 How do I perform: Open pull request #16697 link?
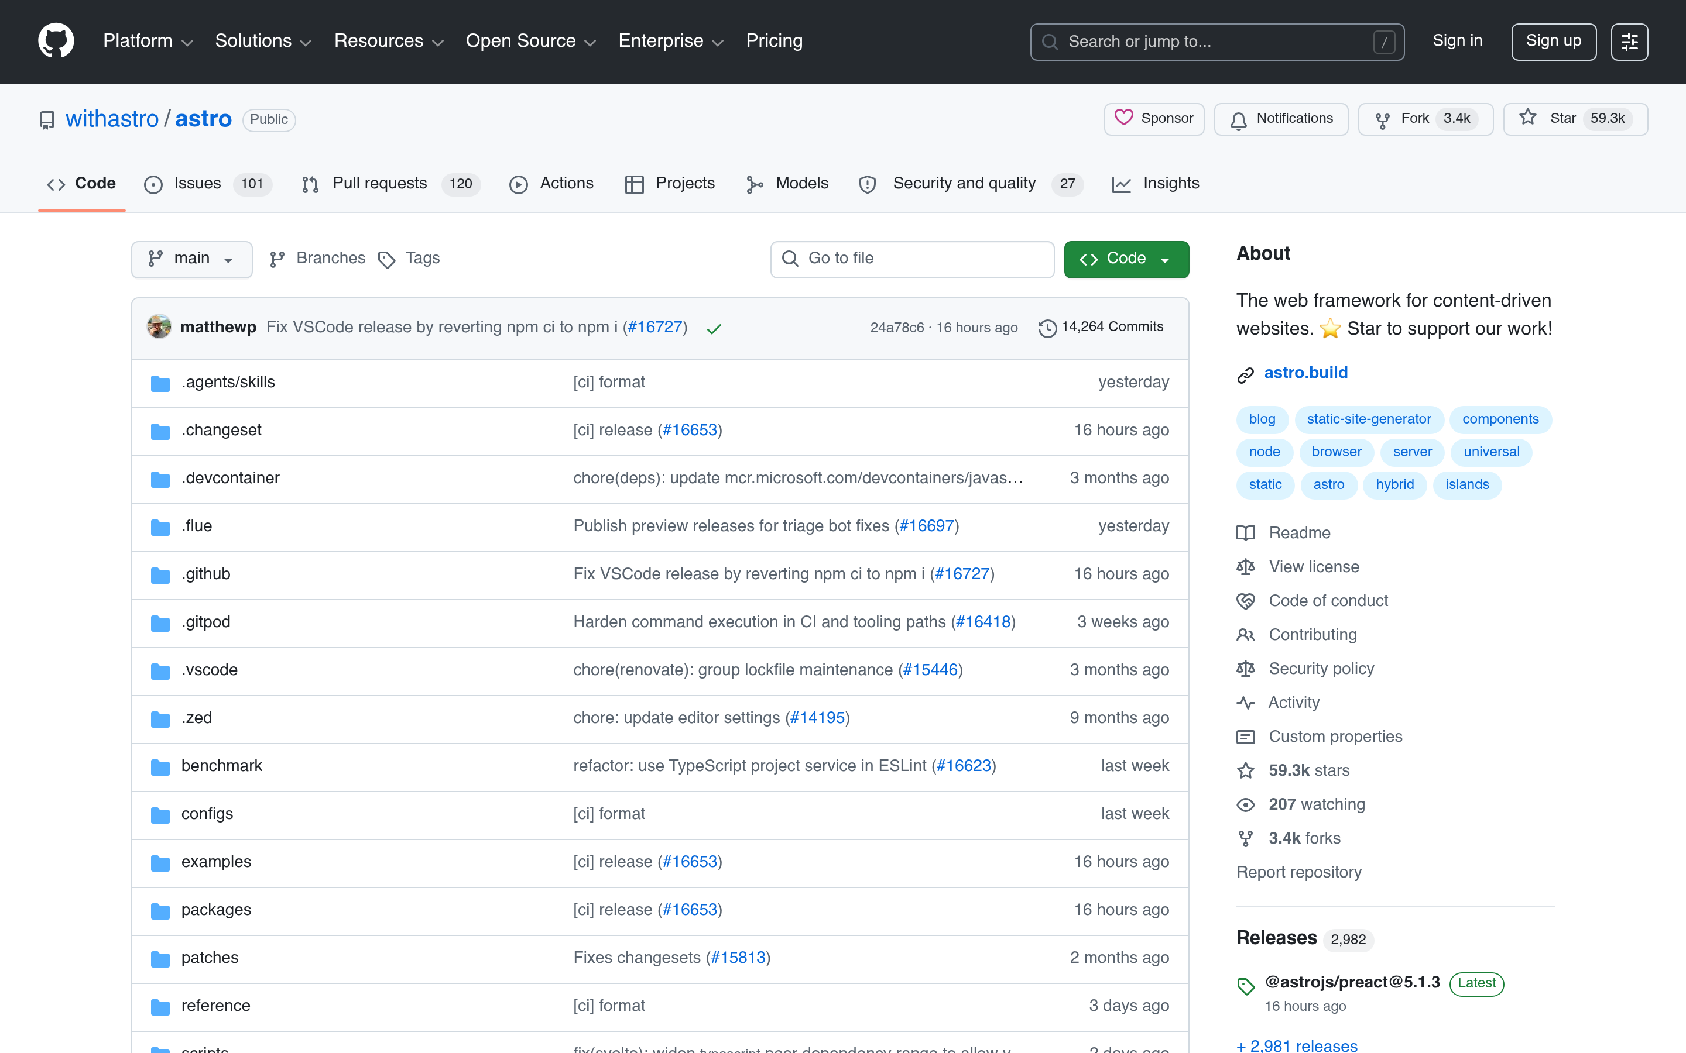coord(927,526)
